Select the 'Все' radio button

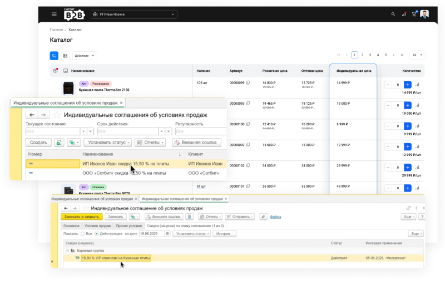coord(82,234)
